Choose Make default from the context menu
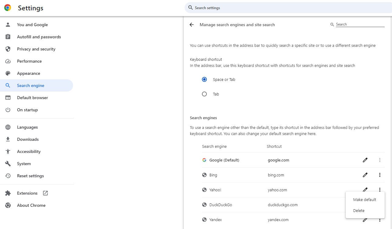The height and width of the screenshot is (229, 392). coord(364,200)
